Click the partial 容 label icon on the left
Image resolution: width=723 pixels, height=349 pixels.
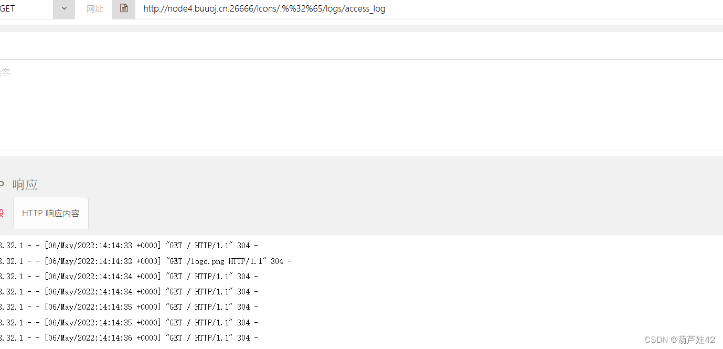coord(5,72)
